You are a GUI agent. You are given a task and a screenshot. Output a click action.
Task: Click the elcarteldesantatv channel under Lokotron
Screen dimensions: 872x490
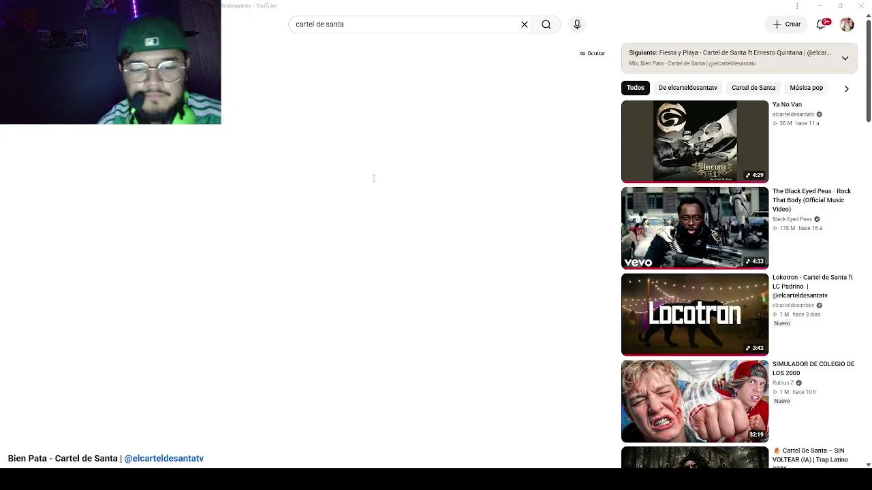click(x=794, y=306)
